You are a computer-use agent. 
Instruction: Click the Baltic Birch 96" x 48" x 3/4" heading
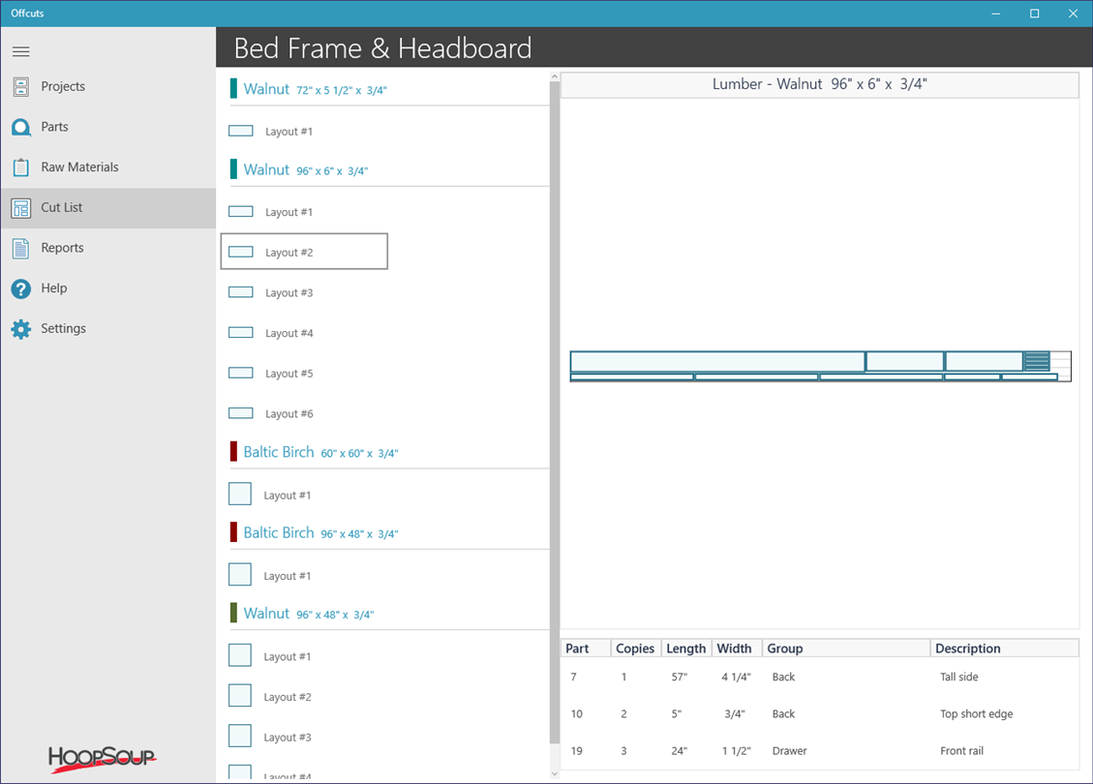[x=320, y=533]
